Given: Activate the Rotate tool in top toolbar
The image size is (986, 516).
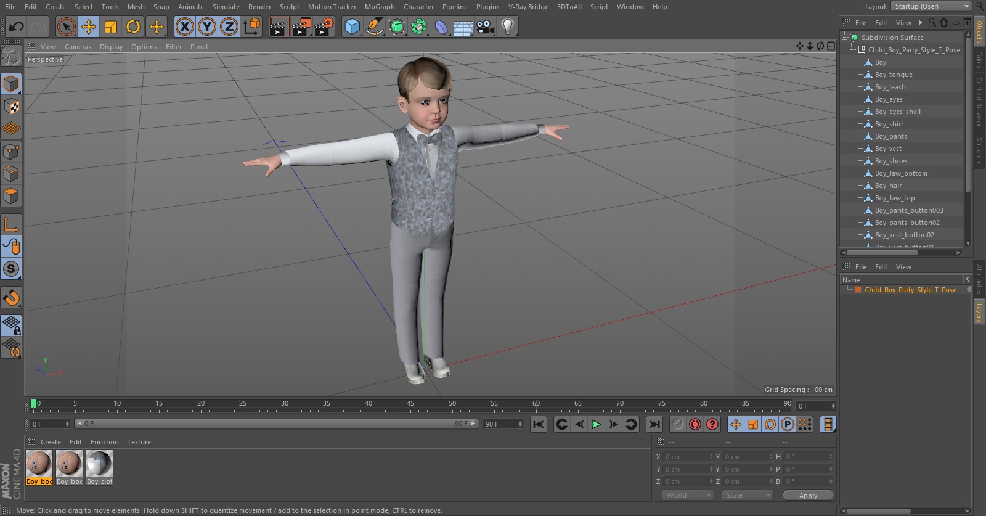Looking at the screenshot, I should (133, 27).
